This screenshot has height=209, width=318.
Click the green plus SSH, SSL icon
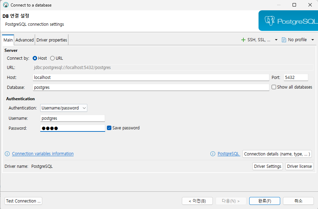click(x=243, y=40)
